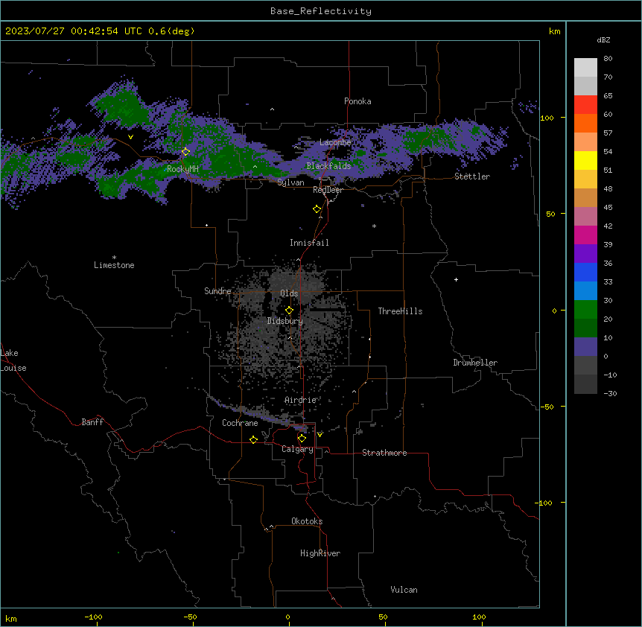Viewport: 642px width, 627px height.
Task: Pick the light grey 70-80 dBZ legend swatch
Action: tap(585, 68)
